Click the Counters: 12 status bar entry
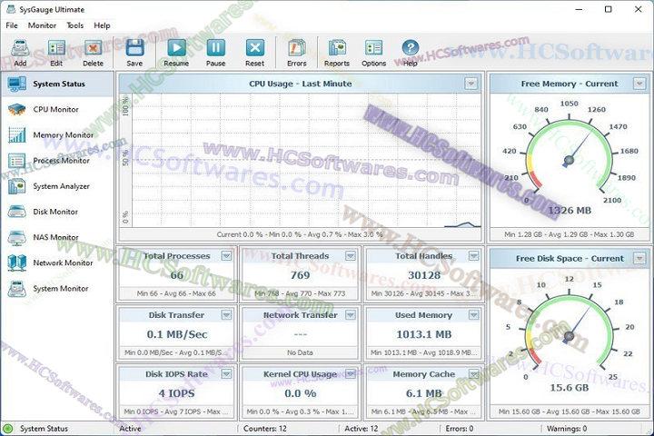The image size is (654, 436). point(265,429)
